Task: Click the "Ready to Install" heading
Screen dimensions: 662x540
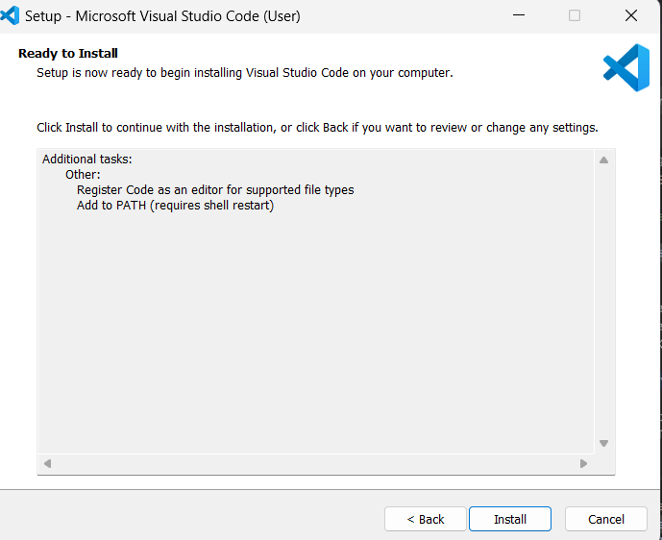Action: 68,54
